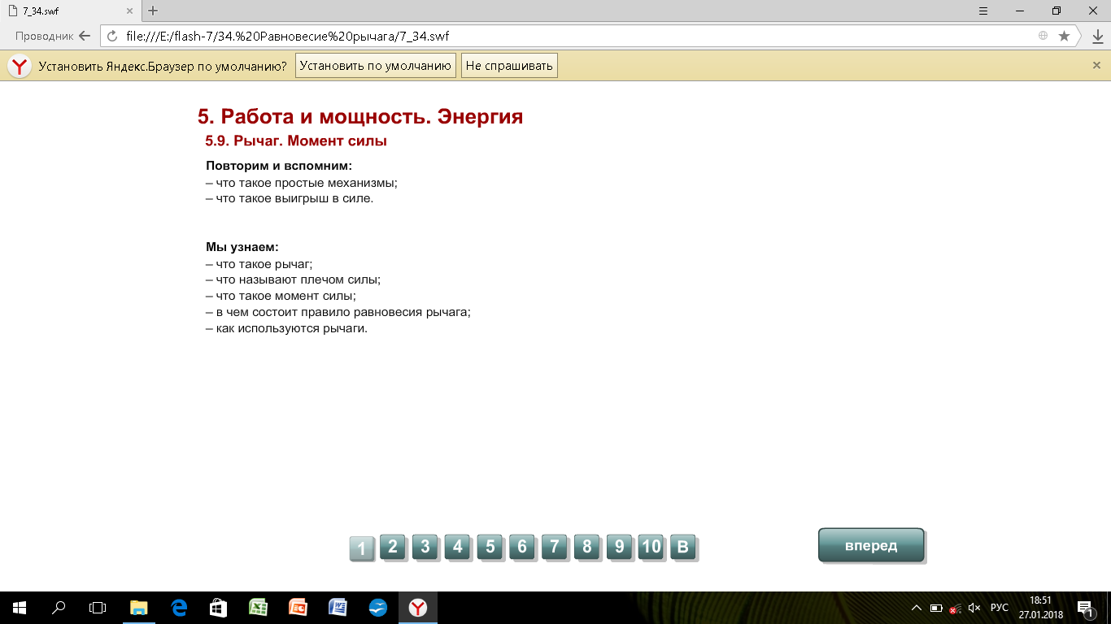Select the 7_34.swf tab
1111x624 pixels.
(71, 11)
